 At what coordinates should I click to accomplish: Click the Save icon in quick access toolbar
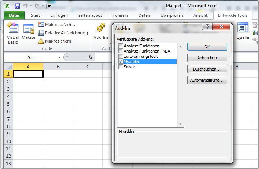[x=17, y=6]
